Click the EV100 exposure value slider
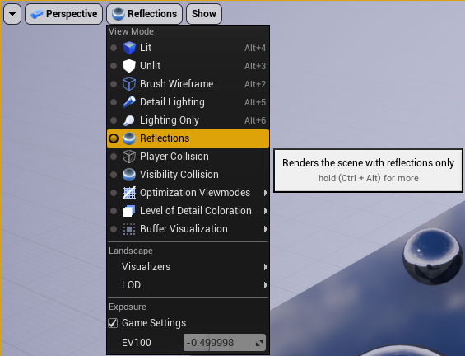 click(225, 343)
